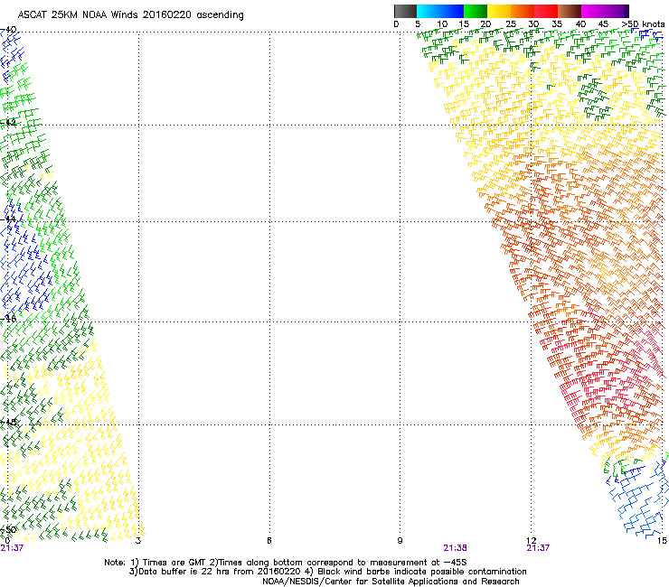Image resolution: width=669 pixels, height=587 pixels.
Task: Click the longitude "9" axis label
Action: click(400, 541)
